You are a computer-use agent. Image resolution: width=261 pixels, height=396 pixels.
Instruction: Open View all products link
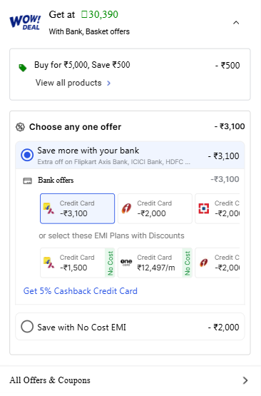68,83
